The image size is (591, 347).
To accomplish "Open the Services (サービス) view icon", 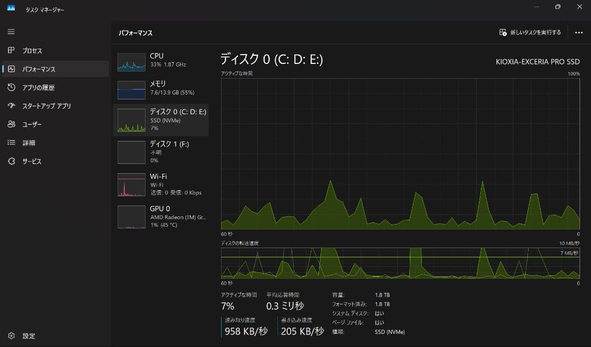I will (11, 161).
